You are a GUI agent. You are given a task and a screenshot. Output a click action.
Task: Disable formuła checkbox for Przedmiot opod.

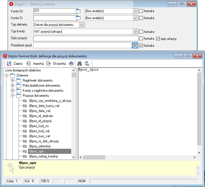(141, 45)
